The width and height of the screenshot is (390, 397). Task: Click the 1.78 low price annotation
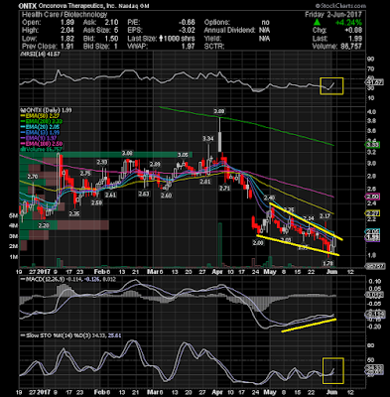click(x=328, y=263)
